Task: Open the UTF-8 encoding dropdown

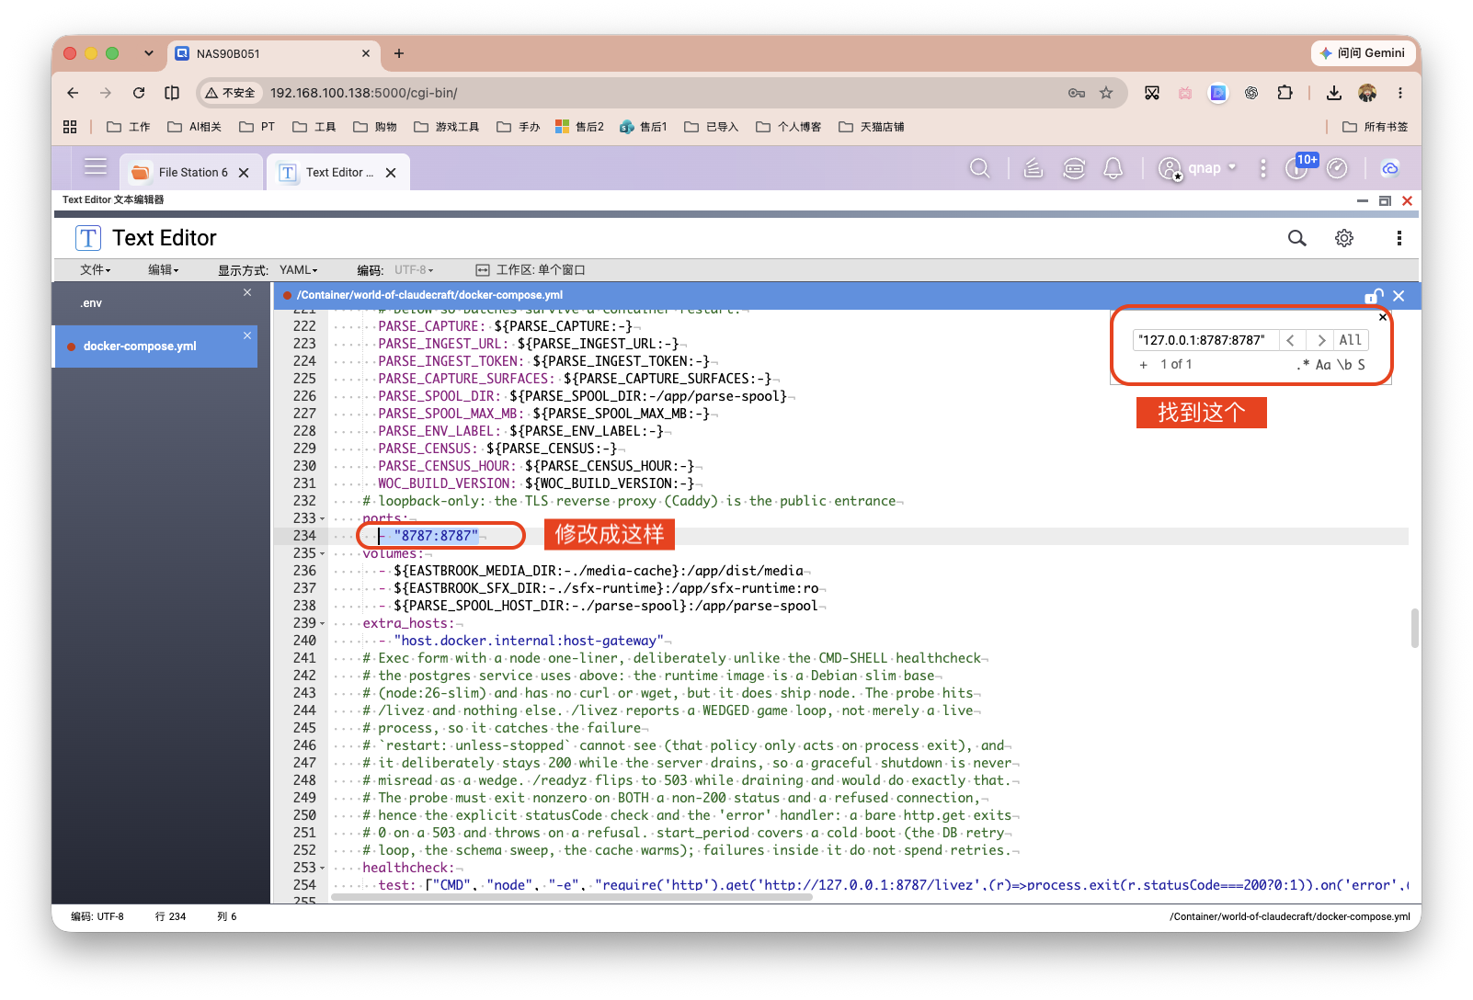Action: point(414,270)
